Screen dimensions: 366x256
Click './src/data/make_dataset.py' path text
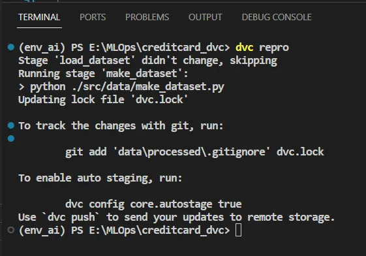pyautogui.click(x=148, y=87)
